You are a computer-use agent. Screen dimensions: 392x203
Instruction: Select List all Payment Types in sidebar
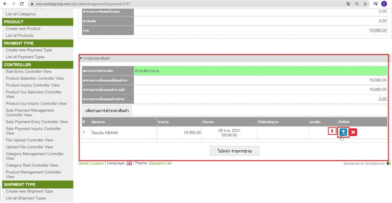point(25,57)
